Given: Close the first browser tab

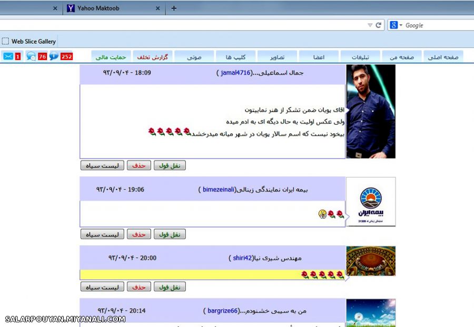Looking at the screenshot, I should tap(55, 8).
